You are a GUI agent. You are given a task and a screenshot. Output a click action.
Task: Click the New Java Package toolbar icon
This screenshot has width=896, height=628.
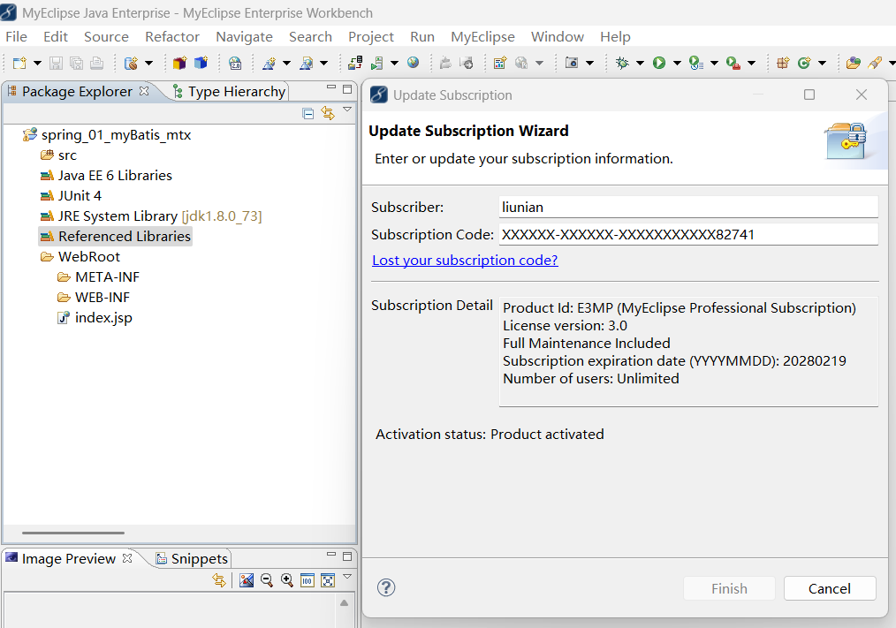pos(783,63)
